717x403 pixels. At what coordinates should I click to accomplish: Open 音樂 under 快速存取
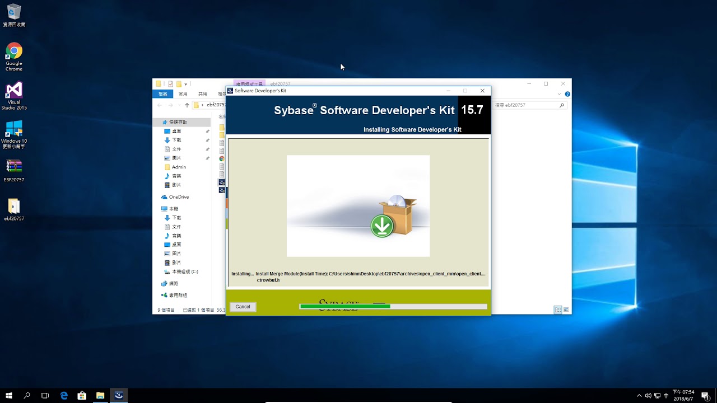[x=176, y=176]
